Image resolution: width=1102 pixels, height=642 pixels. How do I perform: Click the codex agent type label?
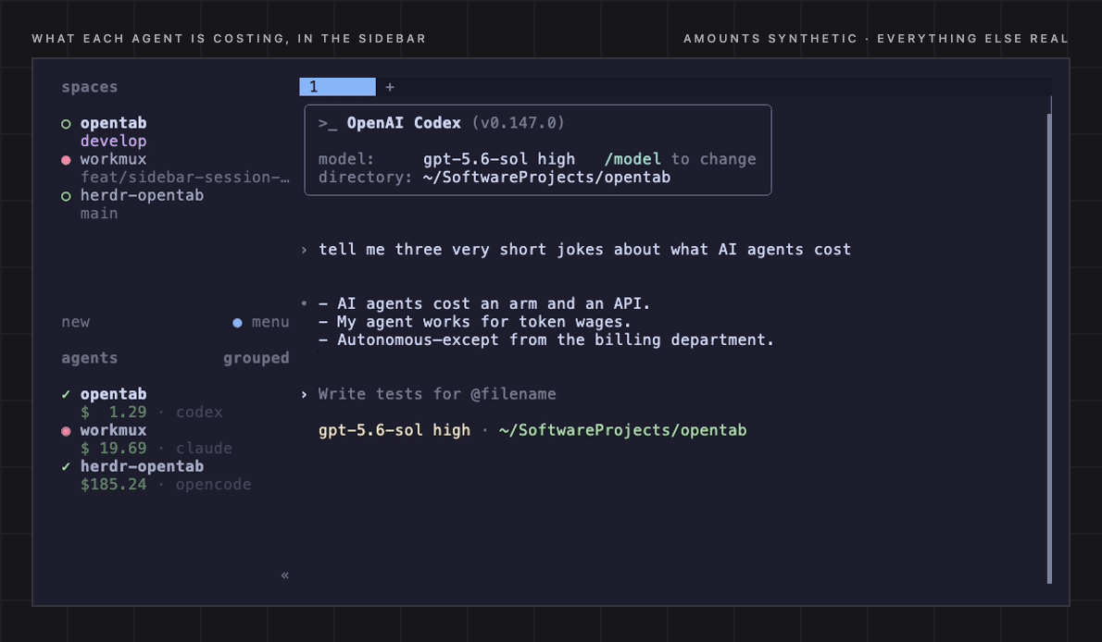click(199, 413)
